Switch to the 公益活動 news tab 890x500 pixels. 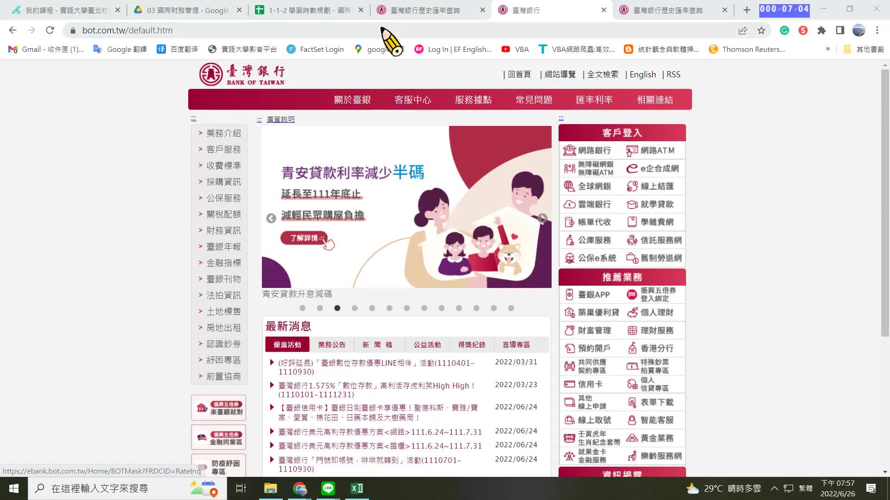(x=427, y=345)
